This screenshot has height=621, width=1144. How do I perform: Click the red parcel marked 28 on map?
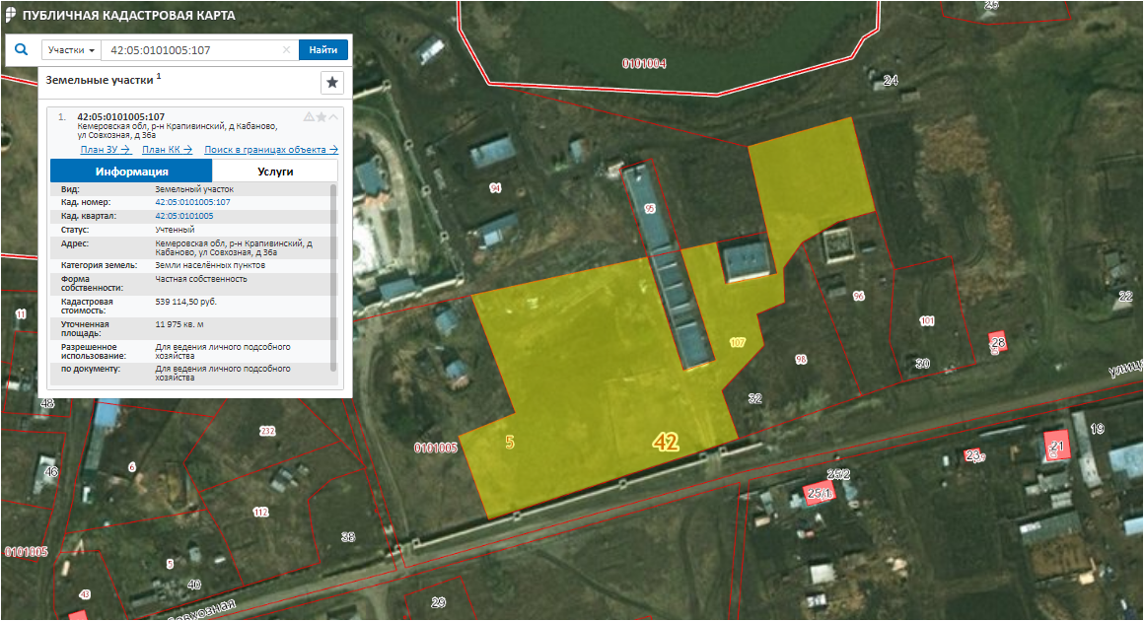pyautogui.click(x=998, y=342)
